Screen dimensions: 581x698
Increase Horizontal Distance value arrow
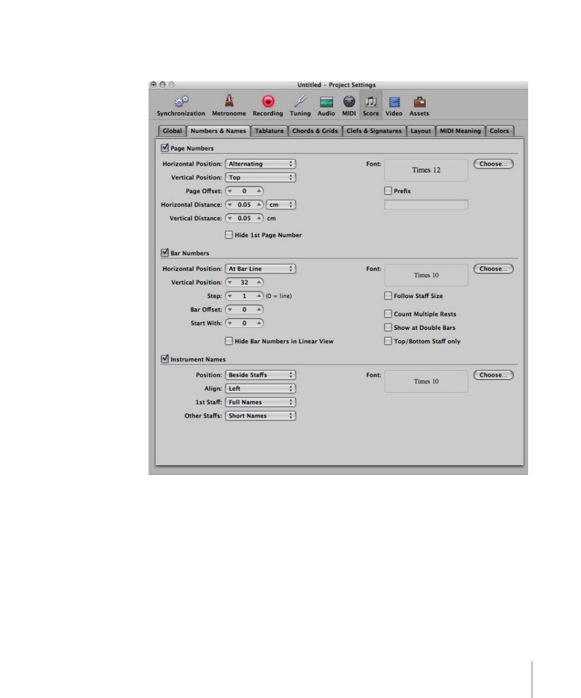pyautogui.click(x=259, y=205)
